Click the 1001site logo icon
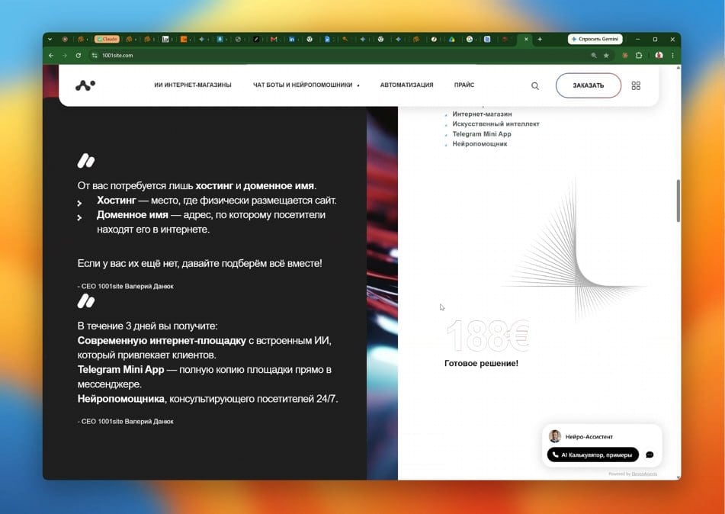Screen dimensions: 725x514 [x=85, y=85]
